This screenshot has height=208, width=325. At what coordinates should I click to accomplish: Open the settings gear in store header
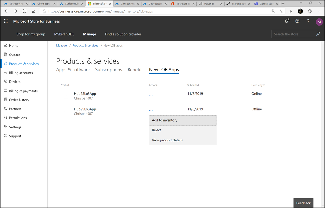click(x=297, y=21)
